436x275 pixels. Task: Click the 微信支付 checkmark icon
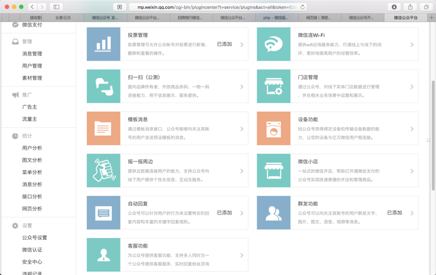[x=15, y=25]
